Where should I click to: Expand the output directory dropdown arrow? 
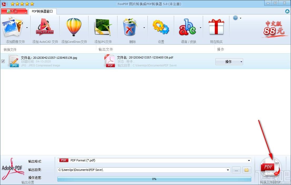coord(228,170)
